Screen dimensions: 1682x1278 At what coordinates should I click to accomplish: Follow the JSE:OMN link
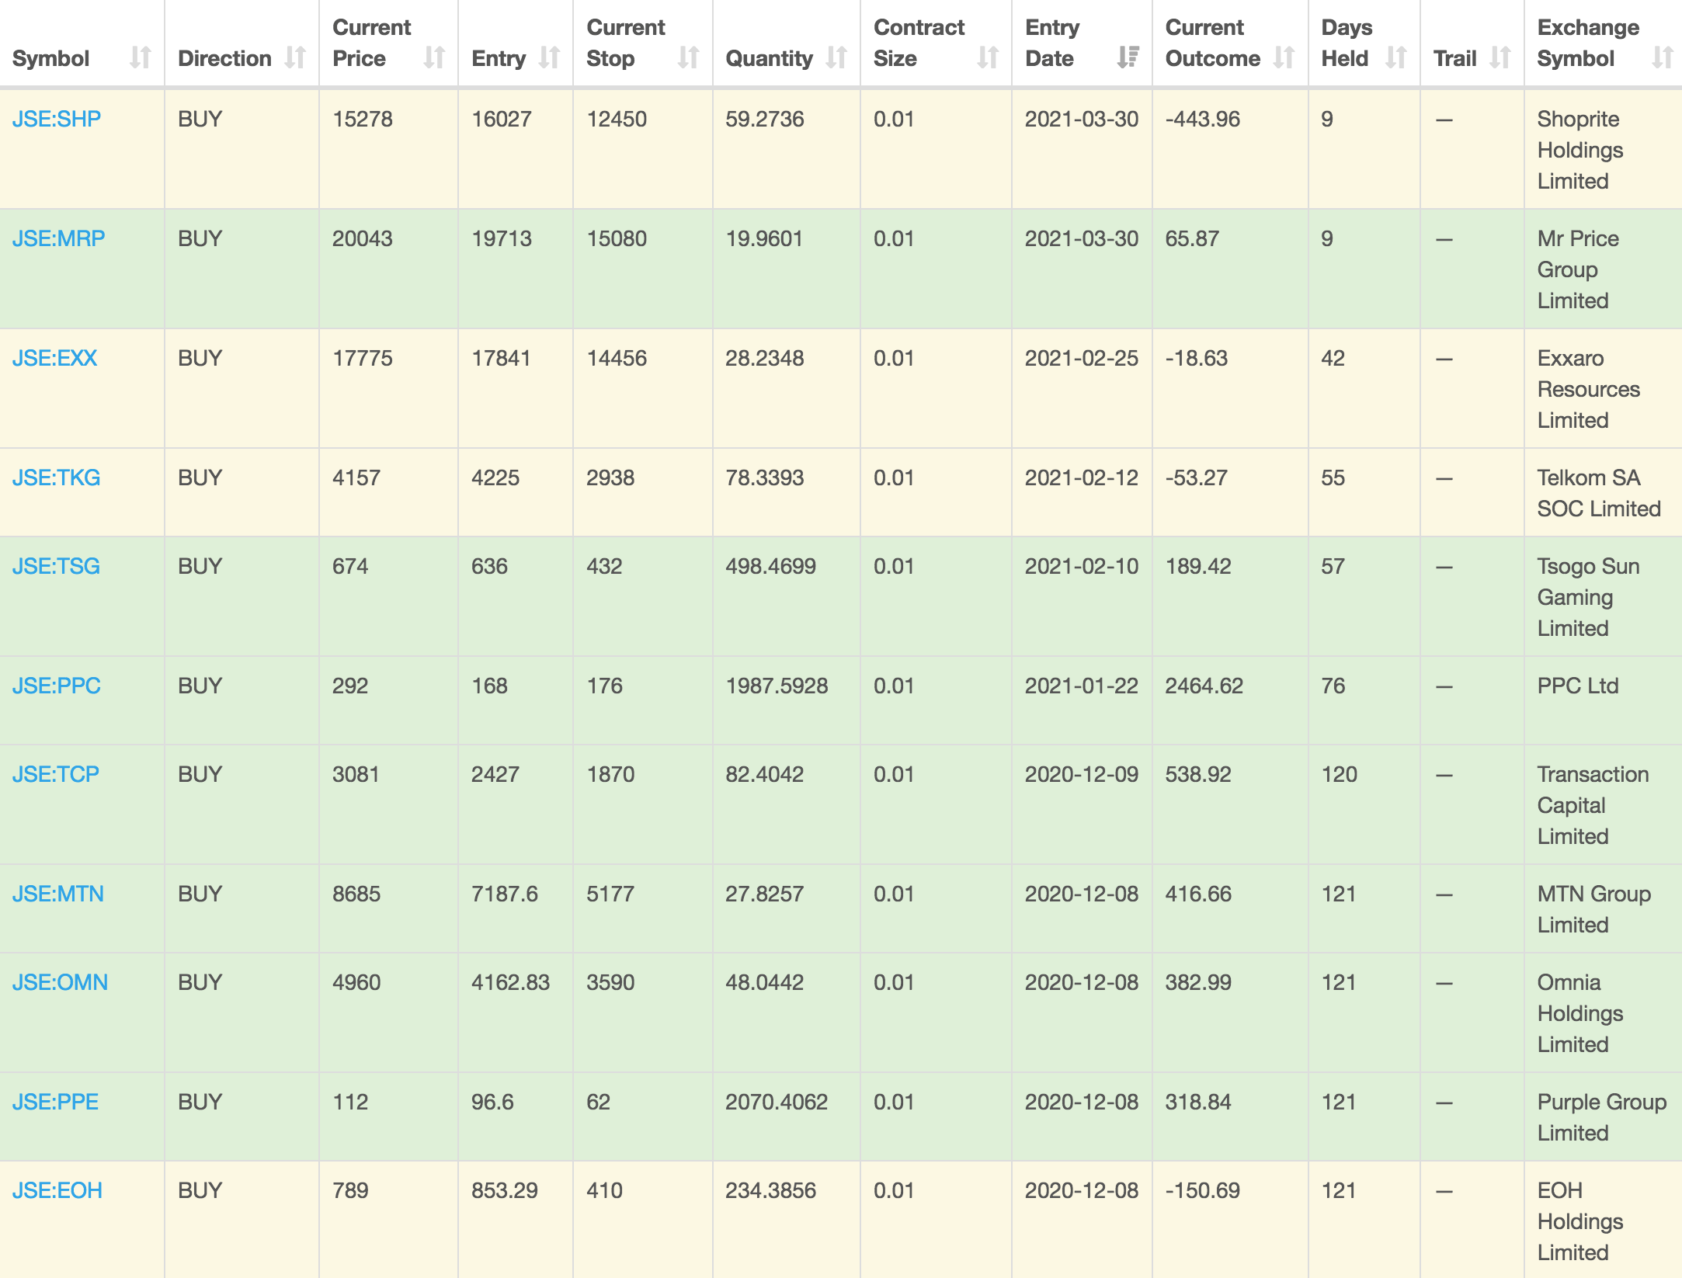(x=60, y=982)
